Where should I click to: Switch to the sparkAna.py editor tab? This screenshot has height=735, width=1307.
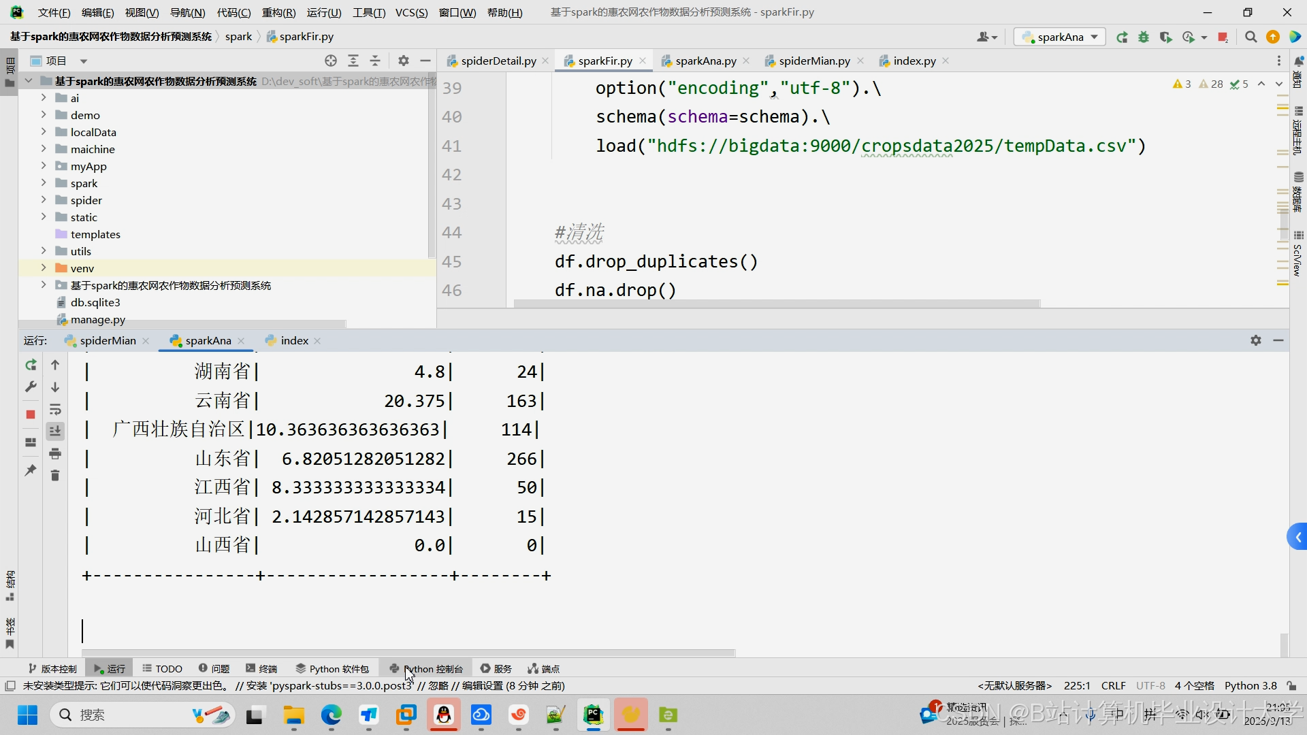[705, 61]
